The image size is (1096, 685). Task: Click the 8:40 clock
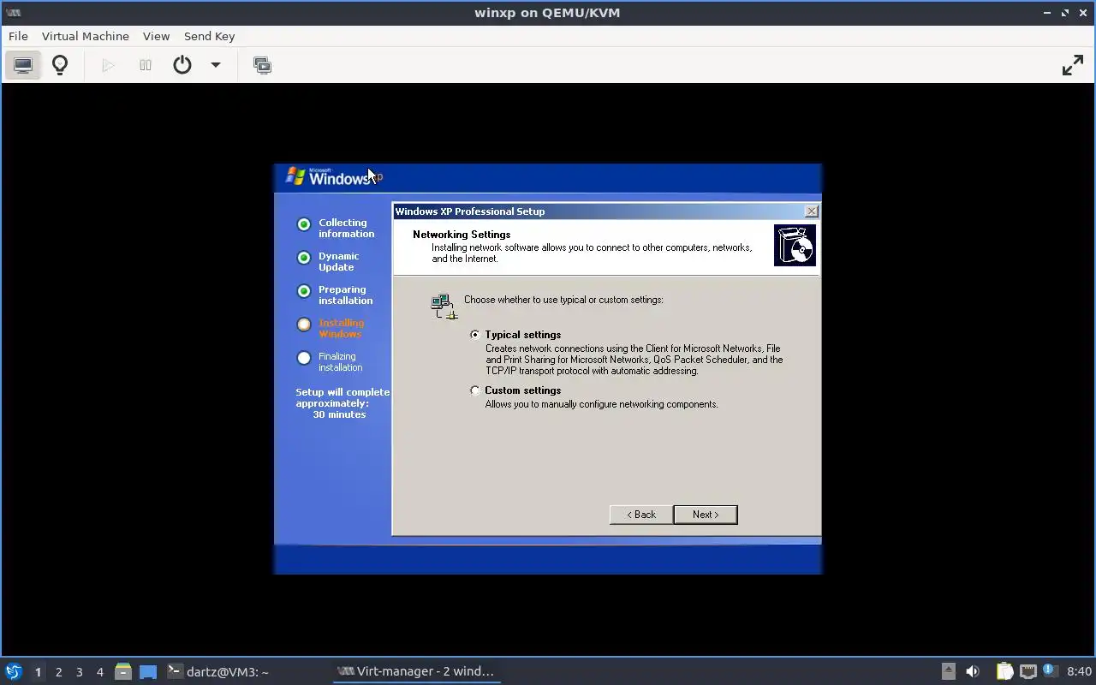click(x=1079, y=671)
